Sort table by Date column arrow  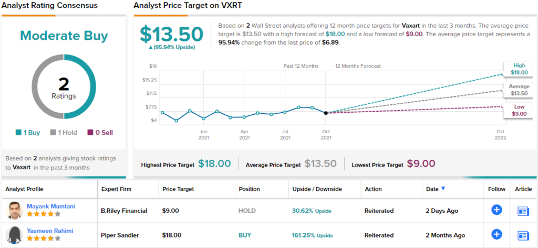[x=443, y=189]
